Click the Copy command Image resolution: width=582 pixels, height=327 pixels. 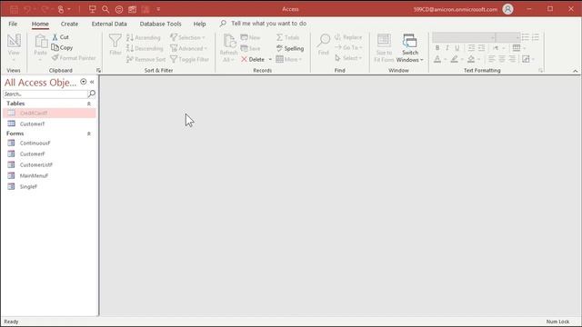tap(63, 47)
